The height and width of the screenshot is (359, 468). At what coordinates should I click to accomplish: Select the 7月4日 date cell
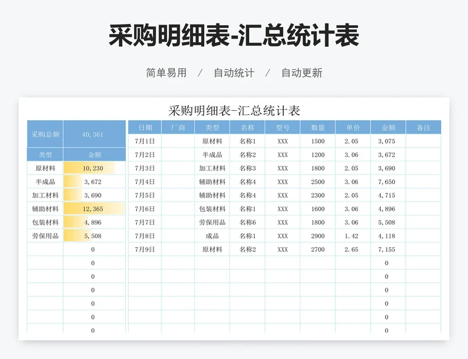(x=144, y=182)
